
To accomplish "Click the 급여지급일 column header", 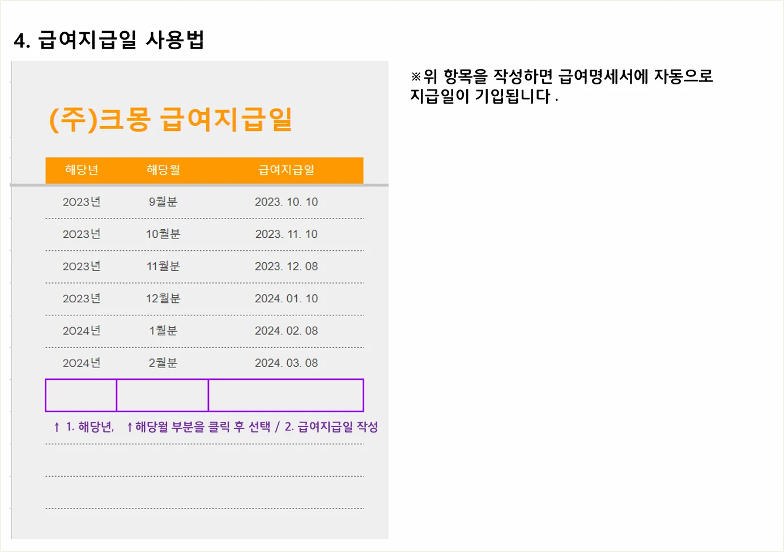I will (x=287, y=170).
